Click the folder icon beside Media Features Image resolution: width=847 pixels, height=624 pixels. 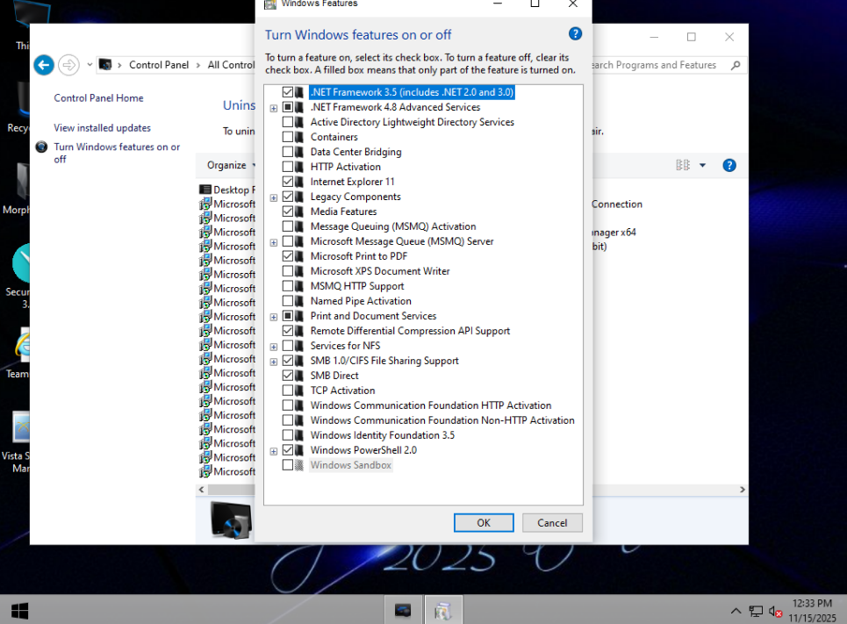(x=299, y=212)
